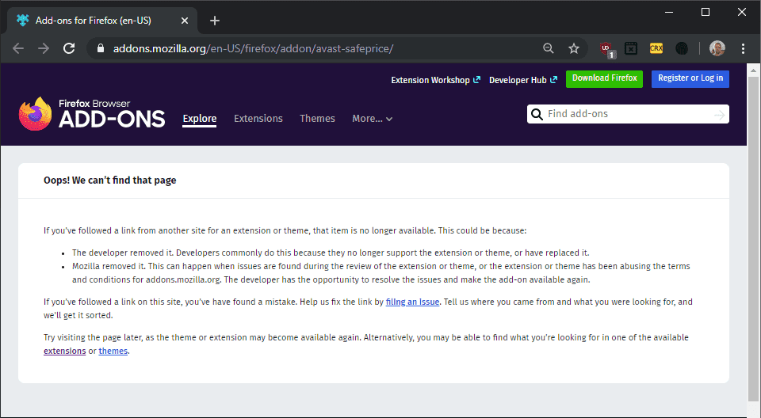Image resolution: width=761 pixels, height=418 pixels.
Task: Click the Firefox Browser Add-ons logo
Action: (x=92, y=114)
